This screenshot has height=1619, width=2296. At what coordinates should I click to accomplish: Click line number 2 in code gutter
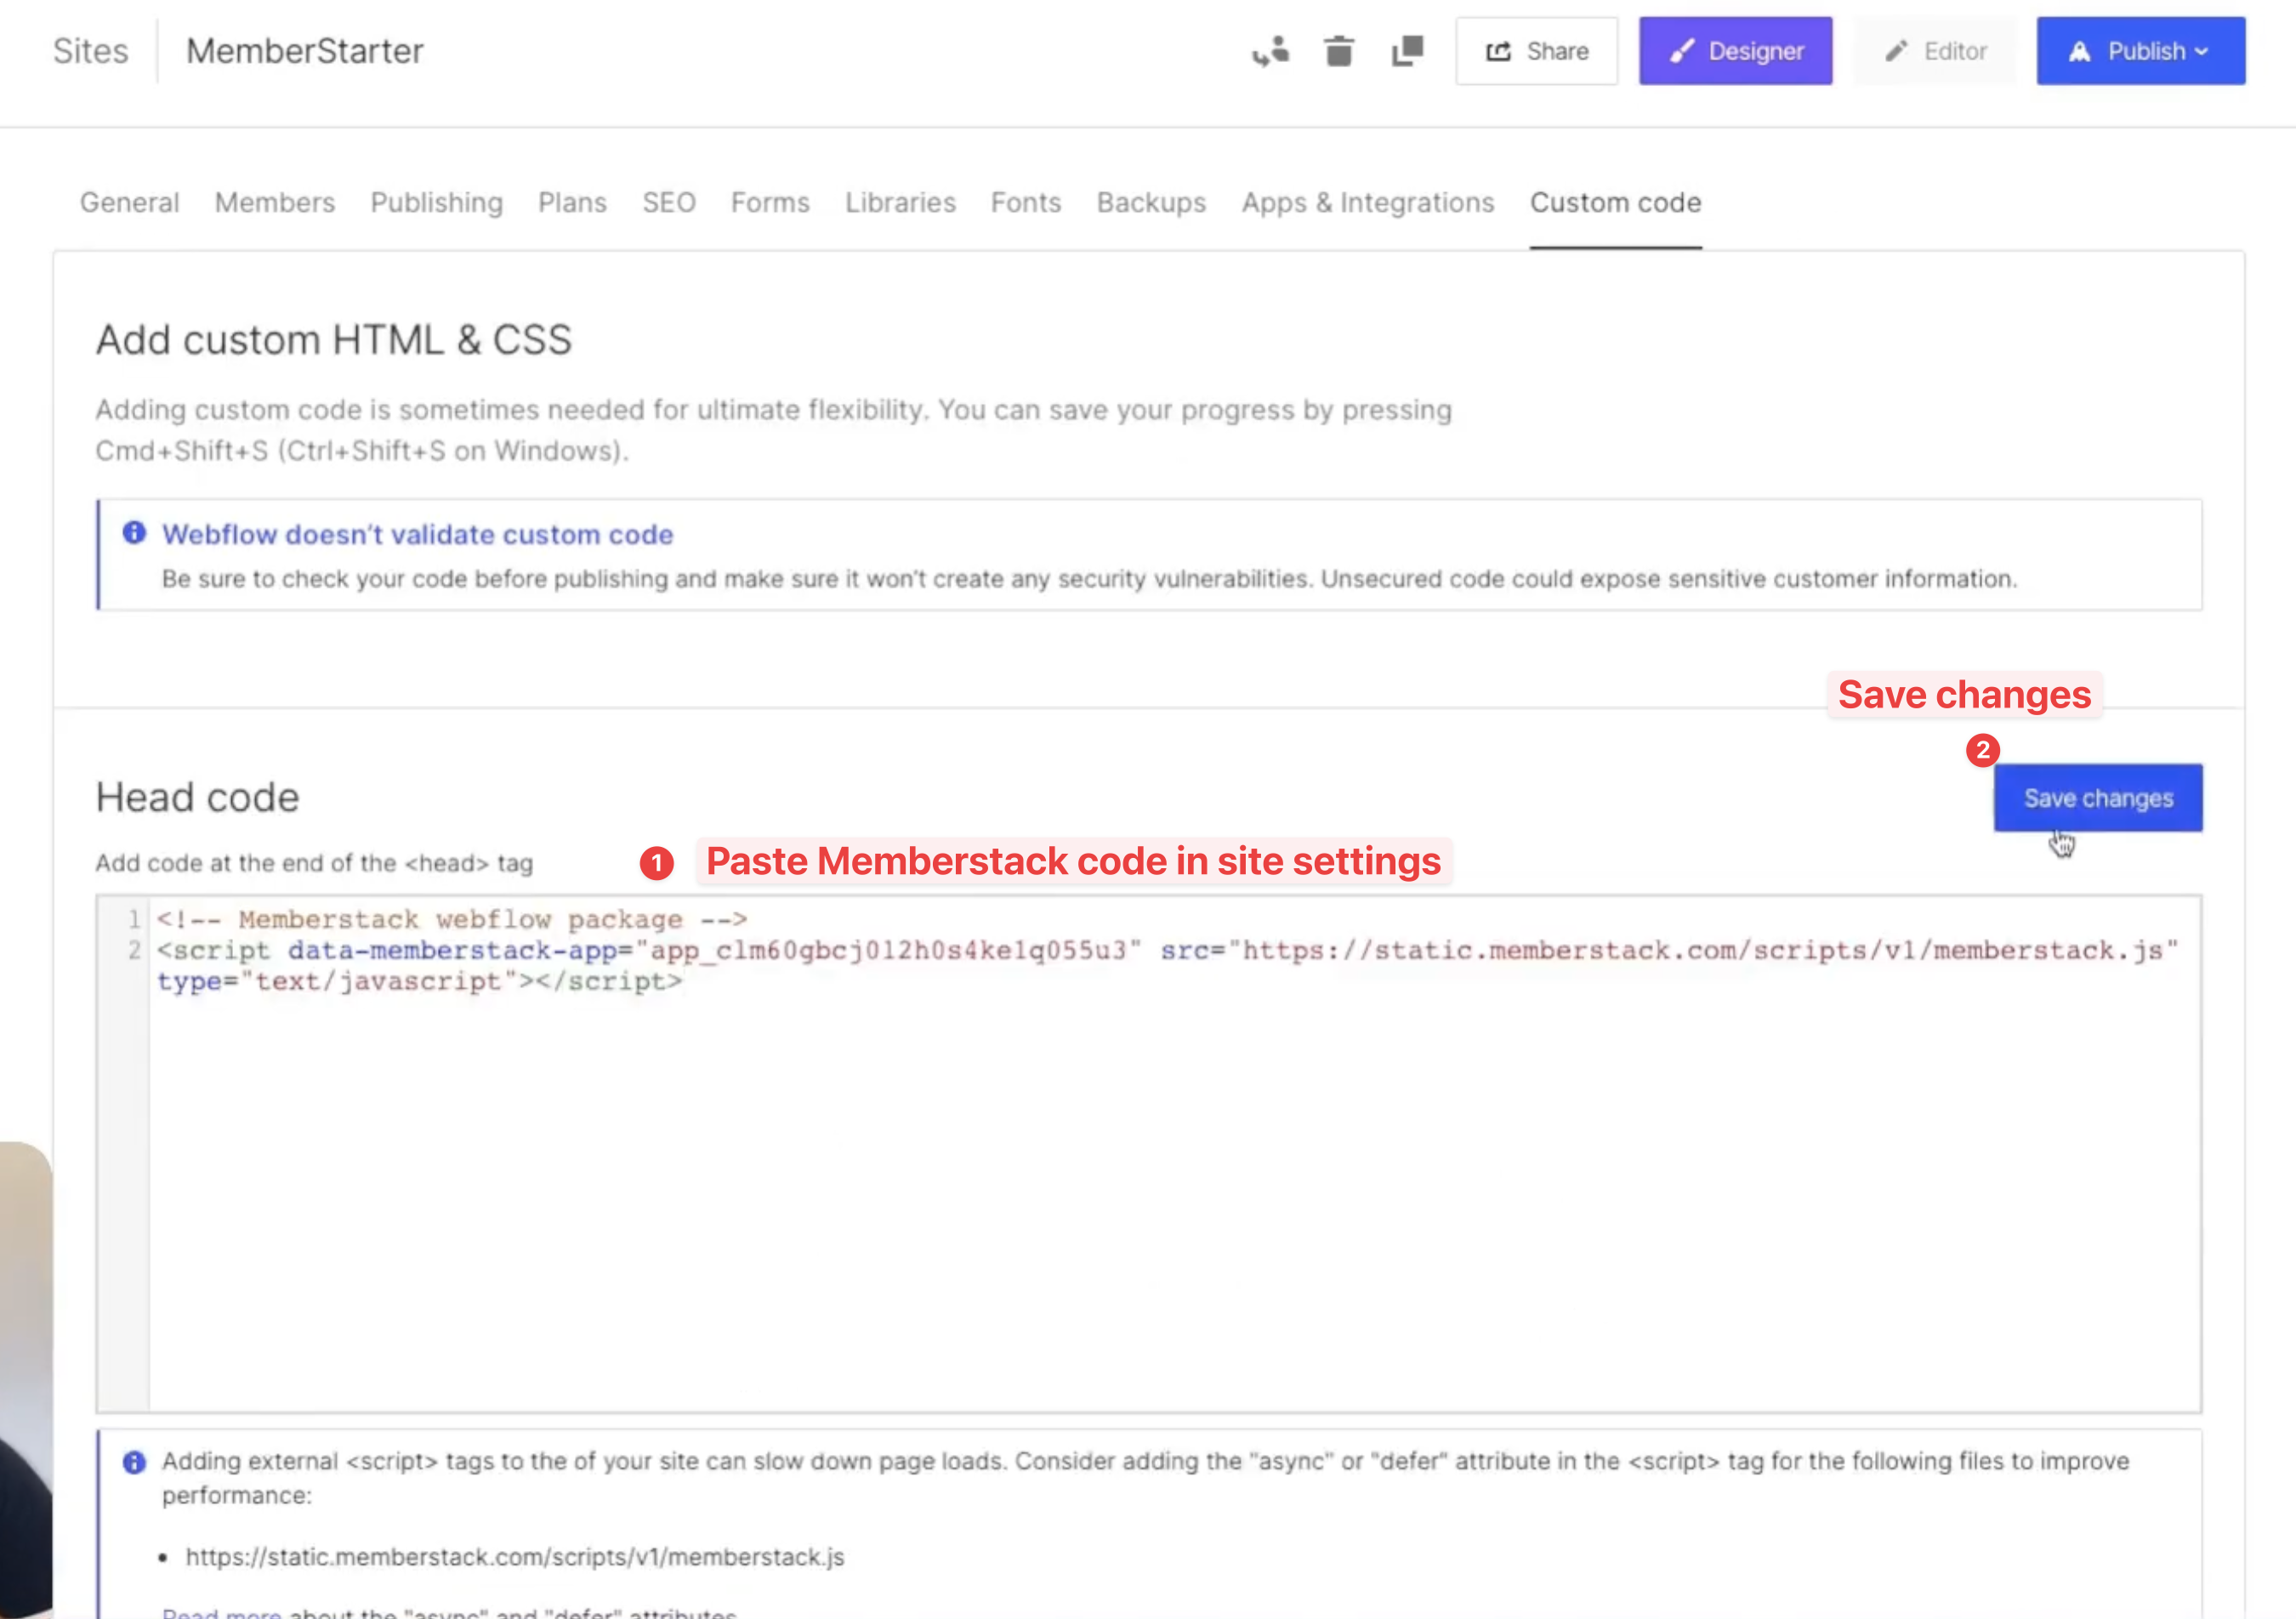[x=134, y=950]
